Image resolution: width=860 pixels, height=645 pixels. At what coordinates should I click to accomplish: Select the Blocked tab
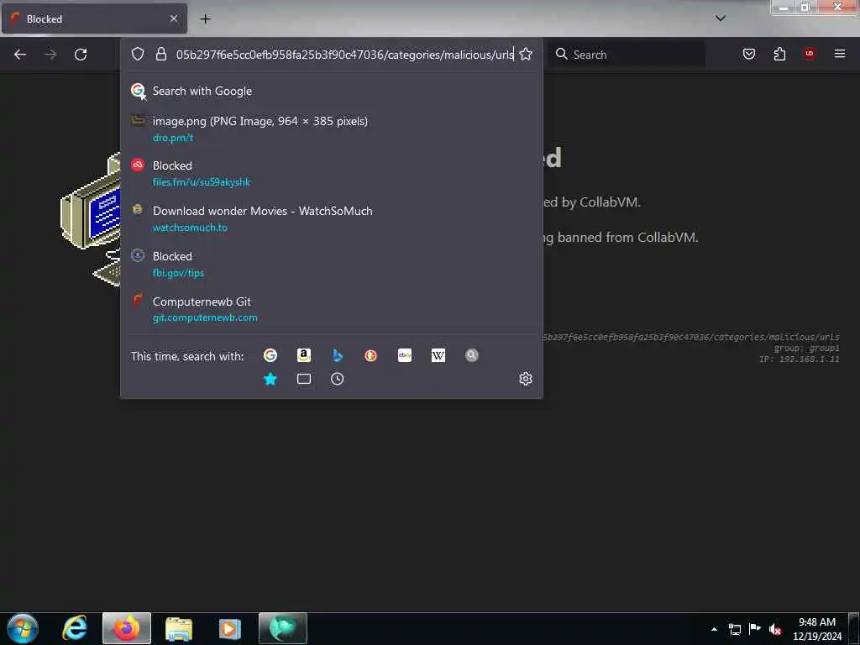coord(94,18)
